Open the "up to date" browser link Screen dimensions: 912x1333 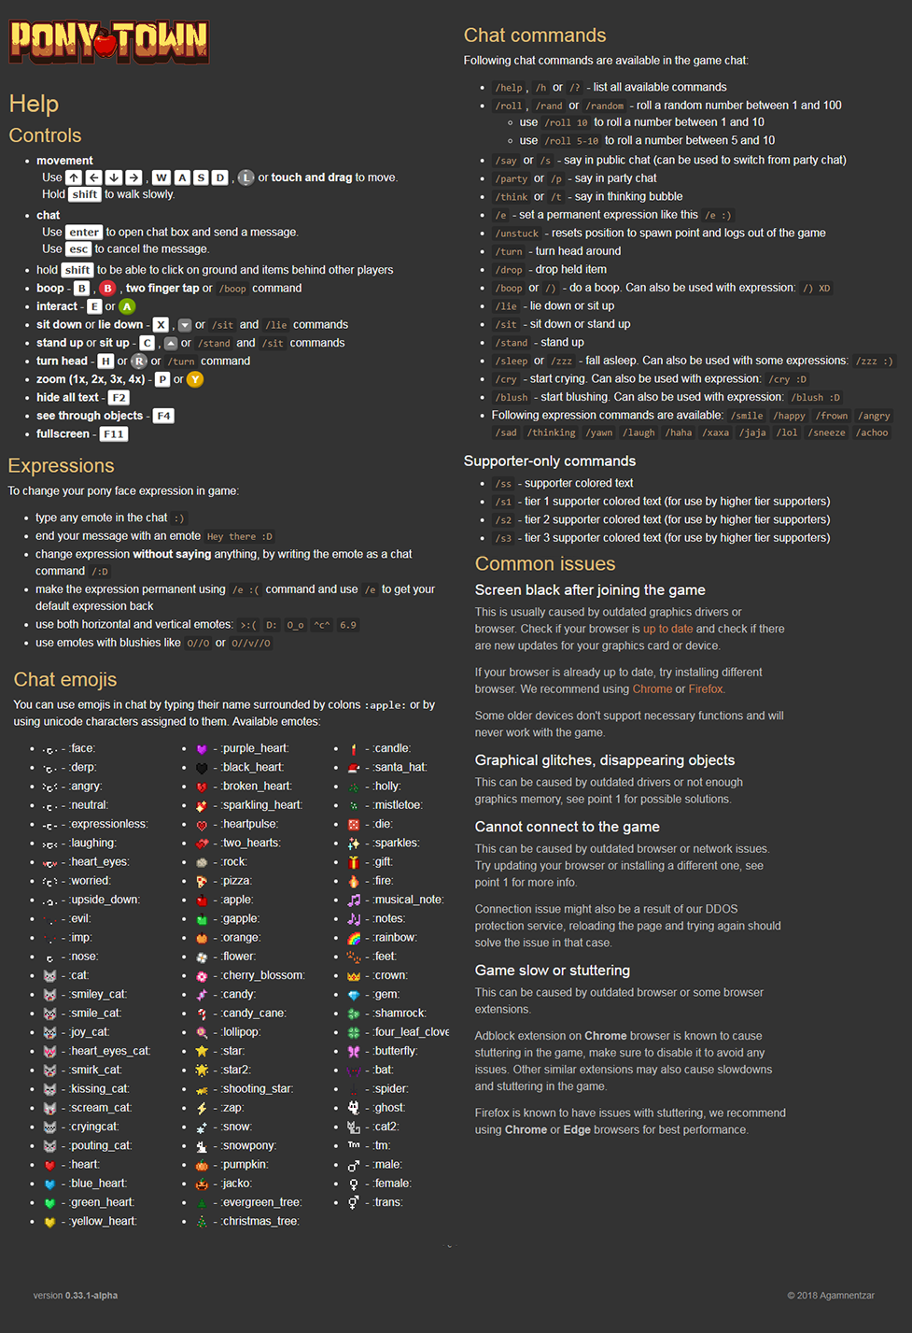(x=667, y=630)
